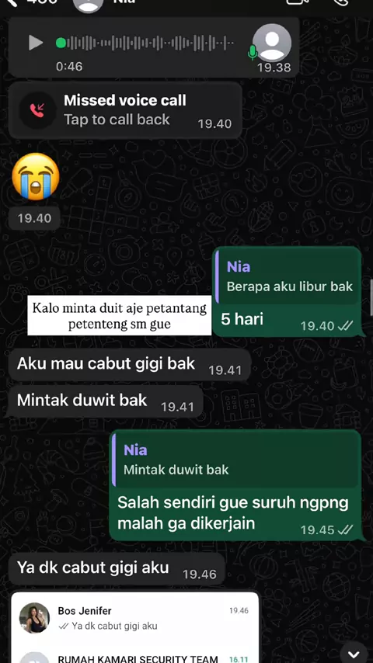373x663 pixels.
Task: Select "Aku mau cabut gigi bak" message
Action: [x=130, y=364]
